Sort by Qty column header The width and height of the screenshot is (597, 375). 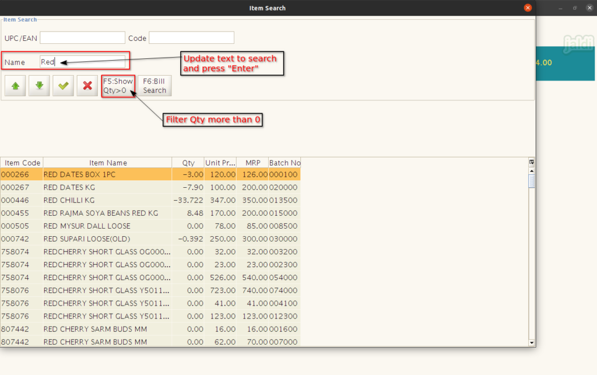click(x=188, y=163)
